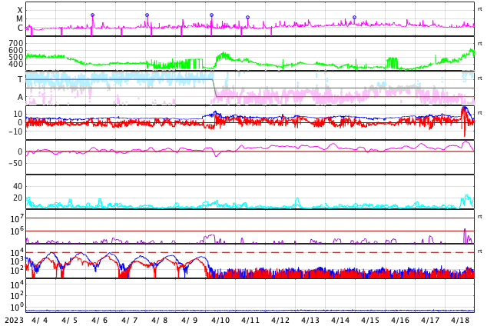The width and height of the screenshot is (487, 326).
Task: Select the flare marker circle above 4/11
Action: tap(247, 18)
